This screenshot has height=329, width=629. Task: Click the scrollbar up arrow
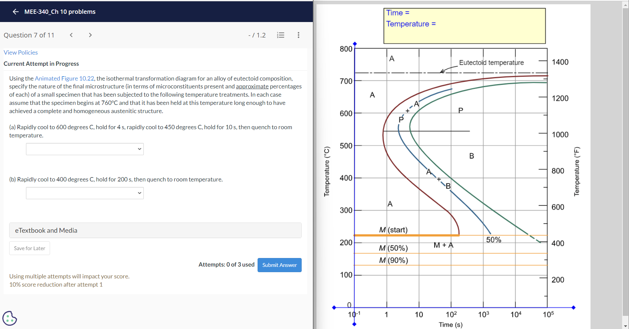[x=625, y=4]
